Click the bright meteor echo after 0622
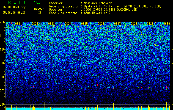 (x=34, y=87)
